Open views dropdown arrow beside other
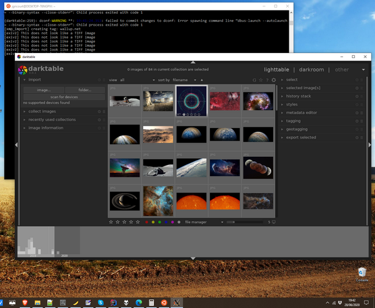Image resolution: width=375 pixels, height=308 pixels. pos(363,69)
